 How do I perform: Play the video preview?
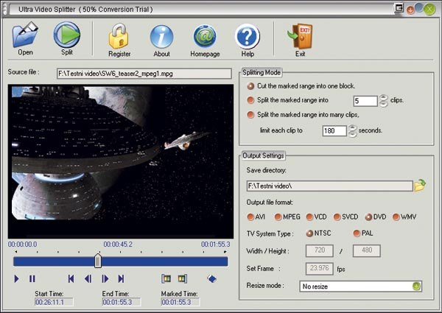point(16,279)
